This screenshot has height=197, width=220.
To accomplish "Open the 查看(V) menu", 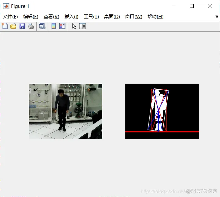I will [x=51, y=17].
